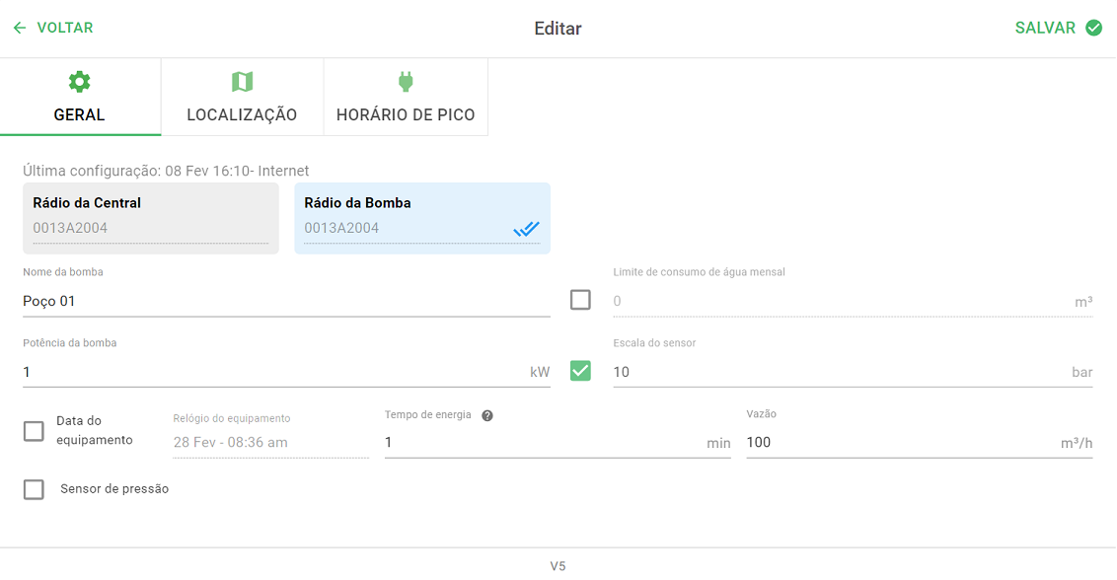Uncheck the Escala do sensor checkbox
This screenshot has height=580, width=1117.
580,371
